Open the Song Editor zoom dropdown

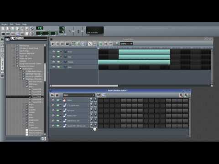point(126,44)
